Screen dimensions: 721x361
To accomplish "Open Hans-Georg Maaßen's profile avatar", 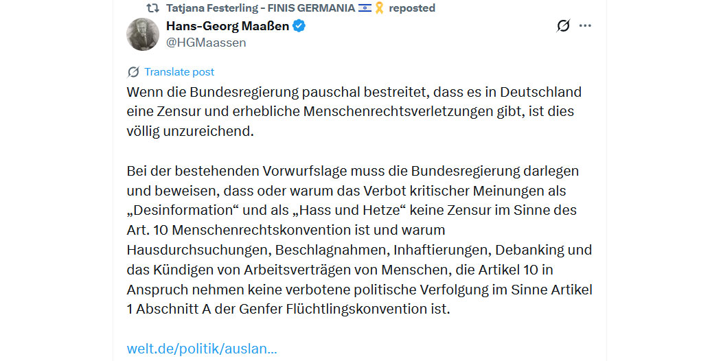I will pos(143,34).
